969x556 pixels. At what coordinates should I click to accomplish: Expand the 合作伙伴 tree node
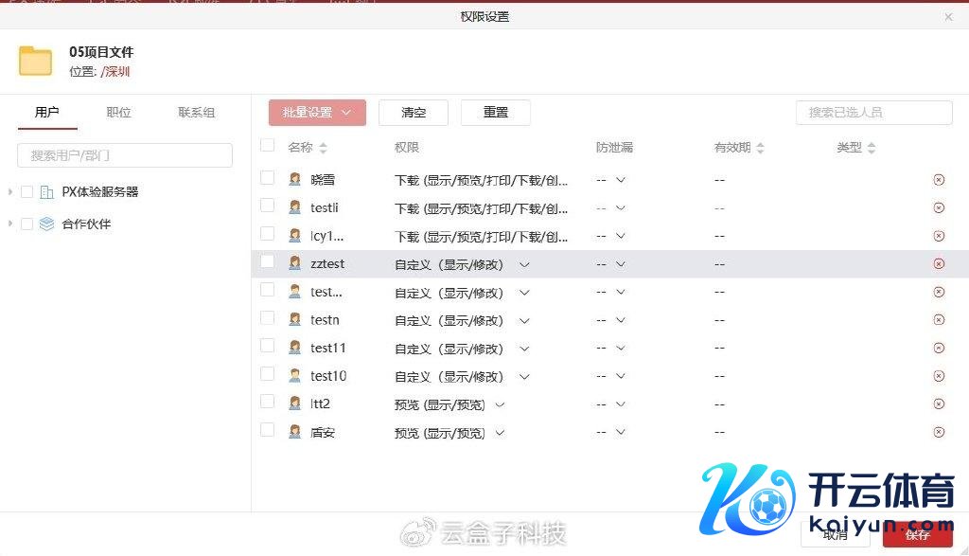10,224
